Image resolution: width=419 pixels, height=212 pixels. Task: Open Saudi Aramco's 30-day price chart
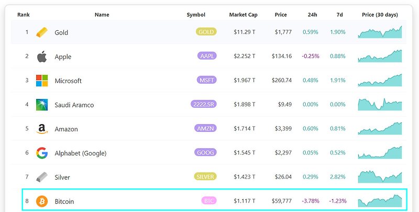[x=380, y=104]
